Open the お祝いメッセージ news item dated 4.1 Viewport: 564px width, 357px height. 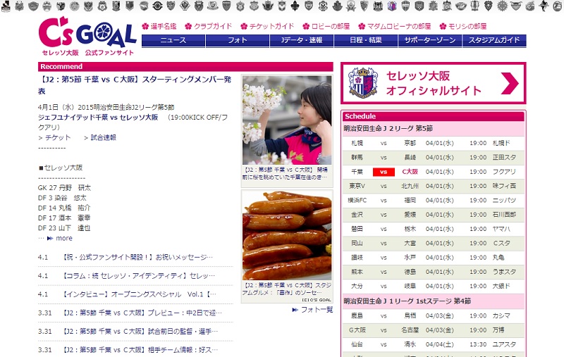tap(137, 257)
